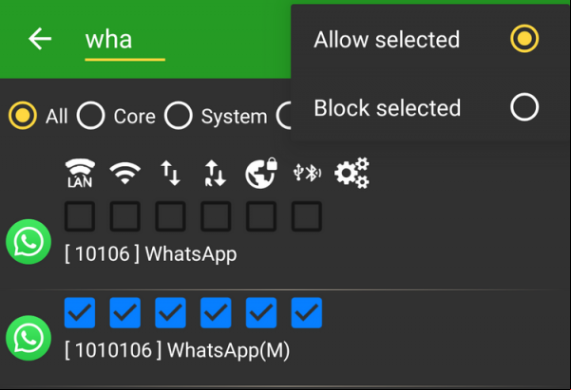Image resolution: width=571 pixels, height=390 pixels.
Task: Select the Allow selected menu option
Action: (x=426, y=39)
